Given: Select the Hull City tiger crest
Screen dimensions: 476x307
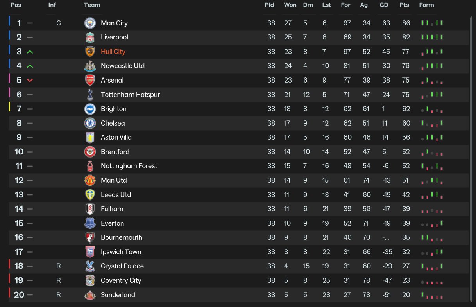Looking at the screenshot, I should tap(90, 52).
